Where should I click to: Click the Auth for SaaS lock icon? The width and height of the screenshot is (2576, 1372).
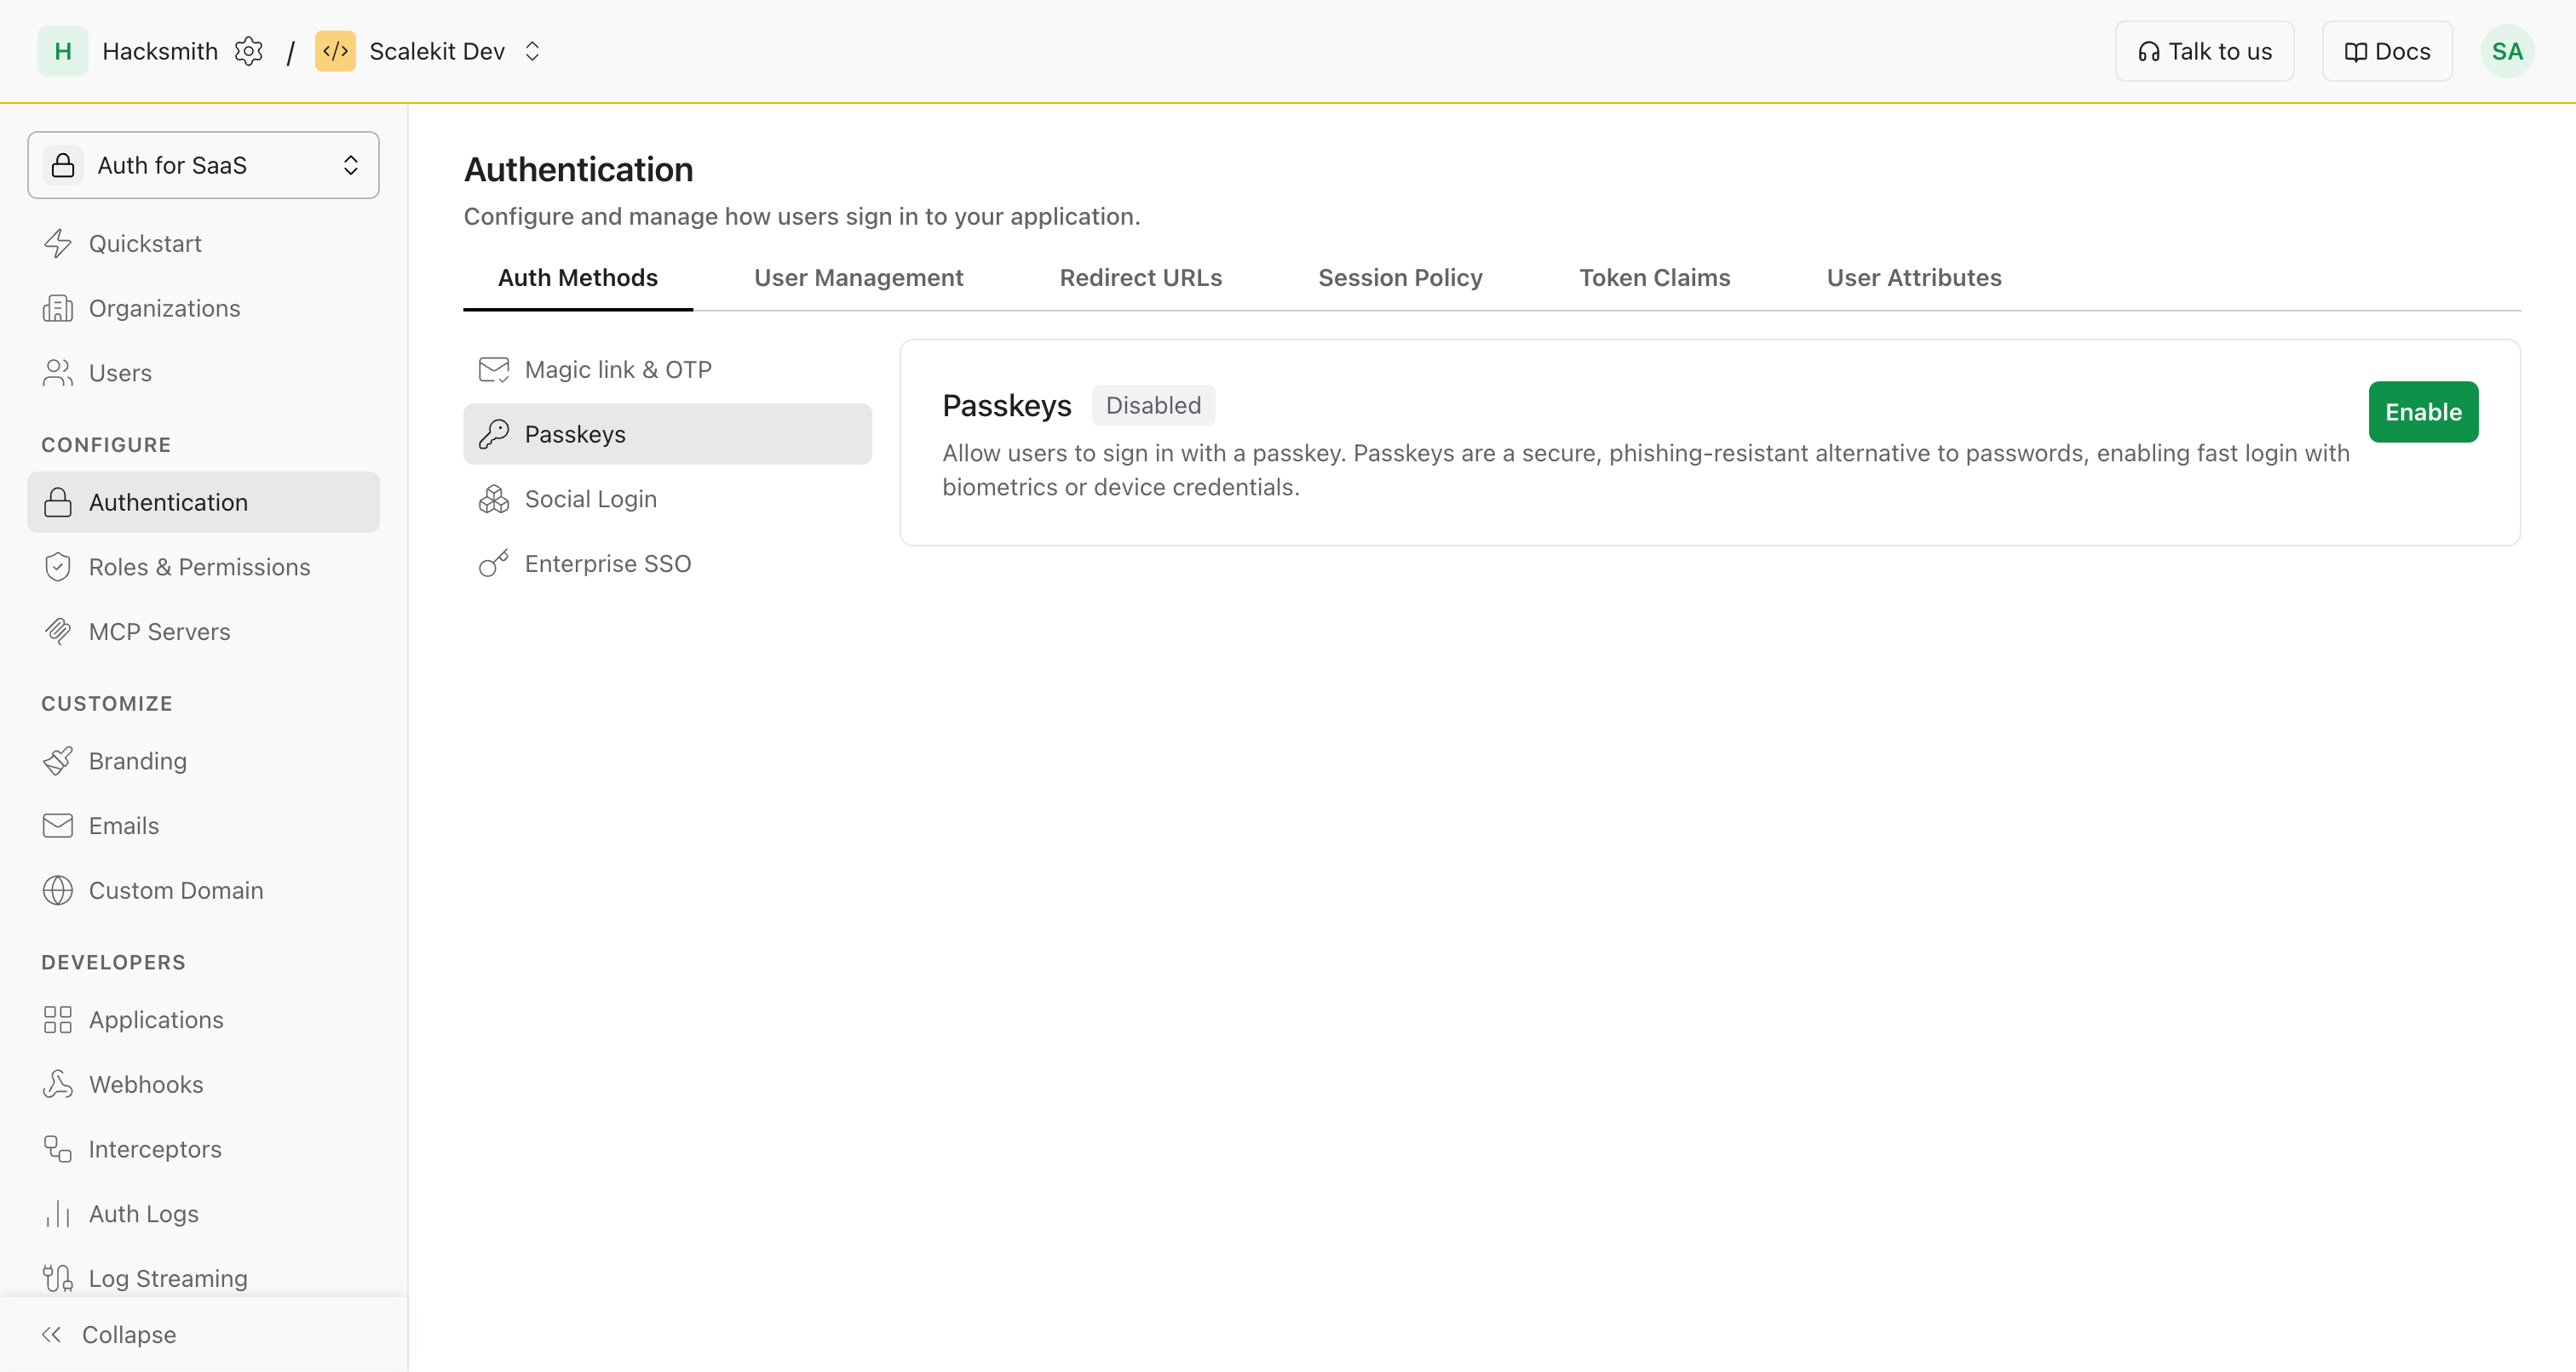point(63,165)
